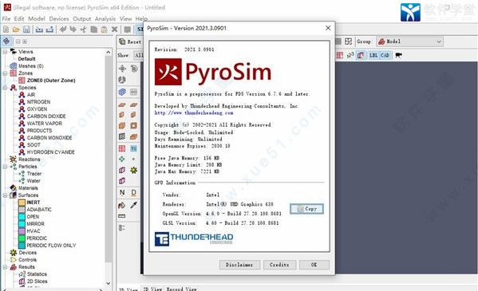Select ZONE0 (Outer Zone) tree item
This screenshot has height=291, width=478.
[x=51, y=81]
